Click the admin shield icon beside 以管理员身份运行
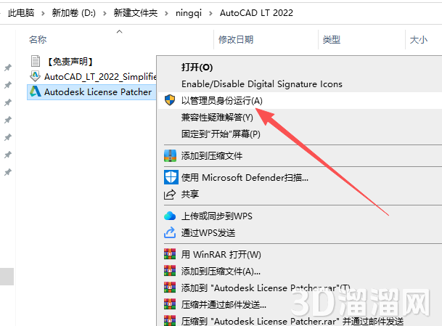The image size is (442, 326). pos(170,100)
